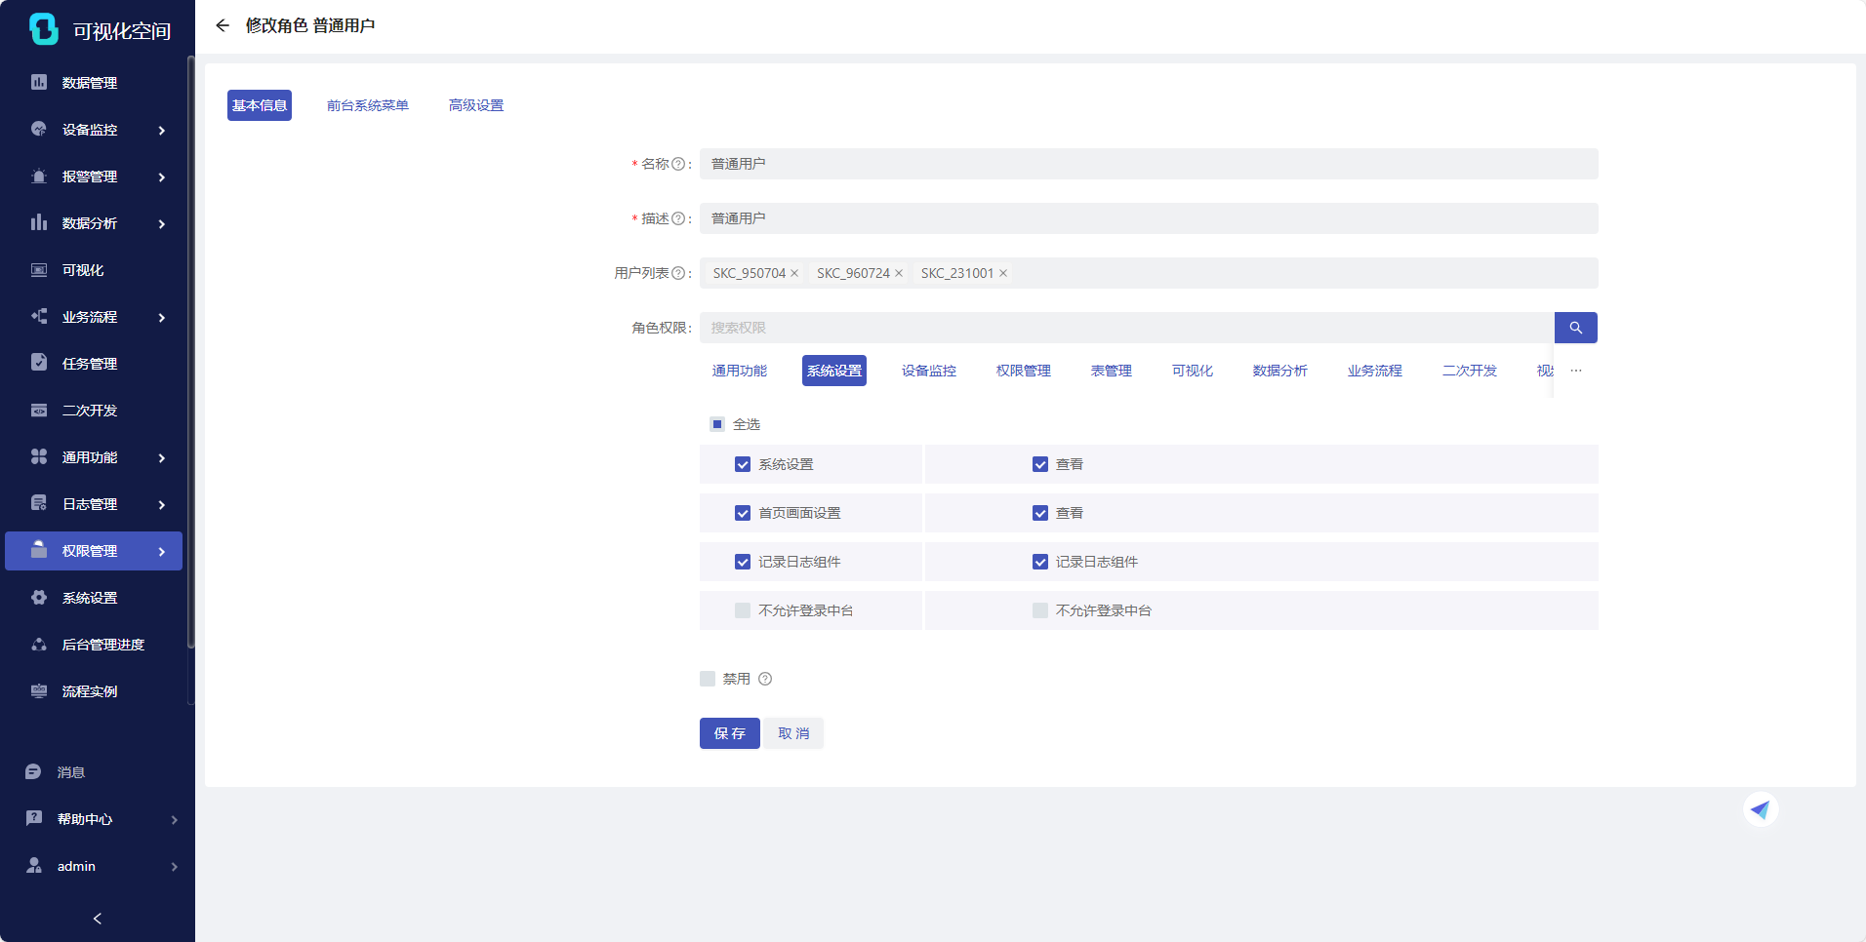The image size is (1866, 942).
Task: Click the 后台管理进度 icon
Action: pyautogui.click(x=39, y=644)
